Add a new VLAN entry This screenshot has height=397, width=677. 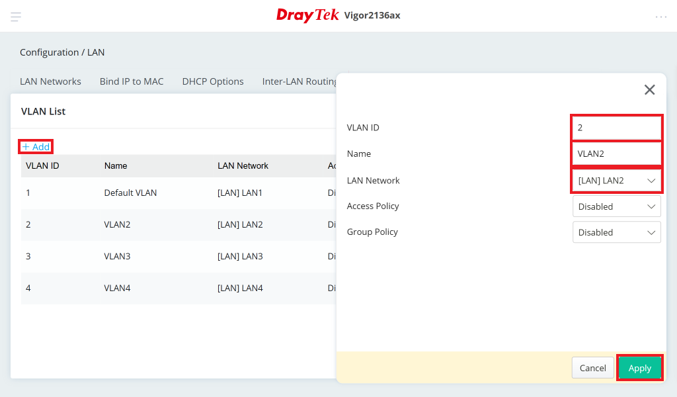pyautogui.click(x=36, y=147)
